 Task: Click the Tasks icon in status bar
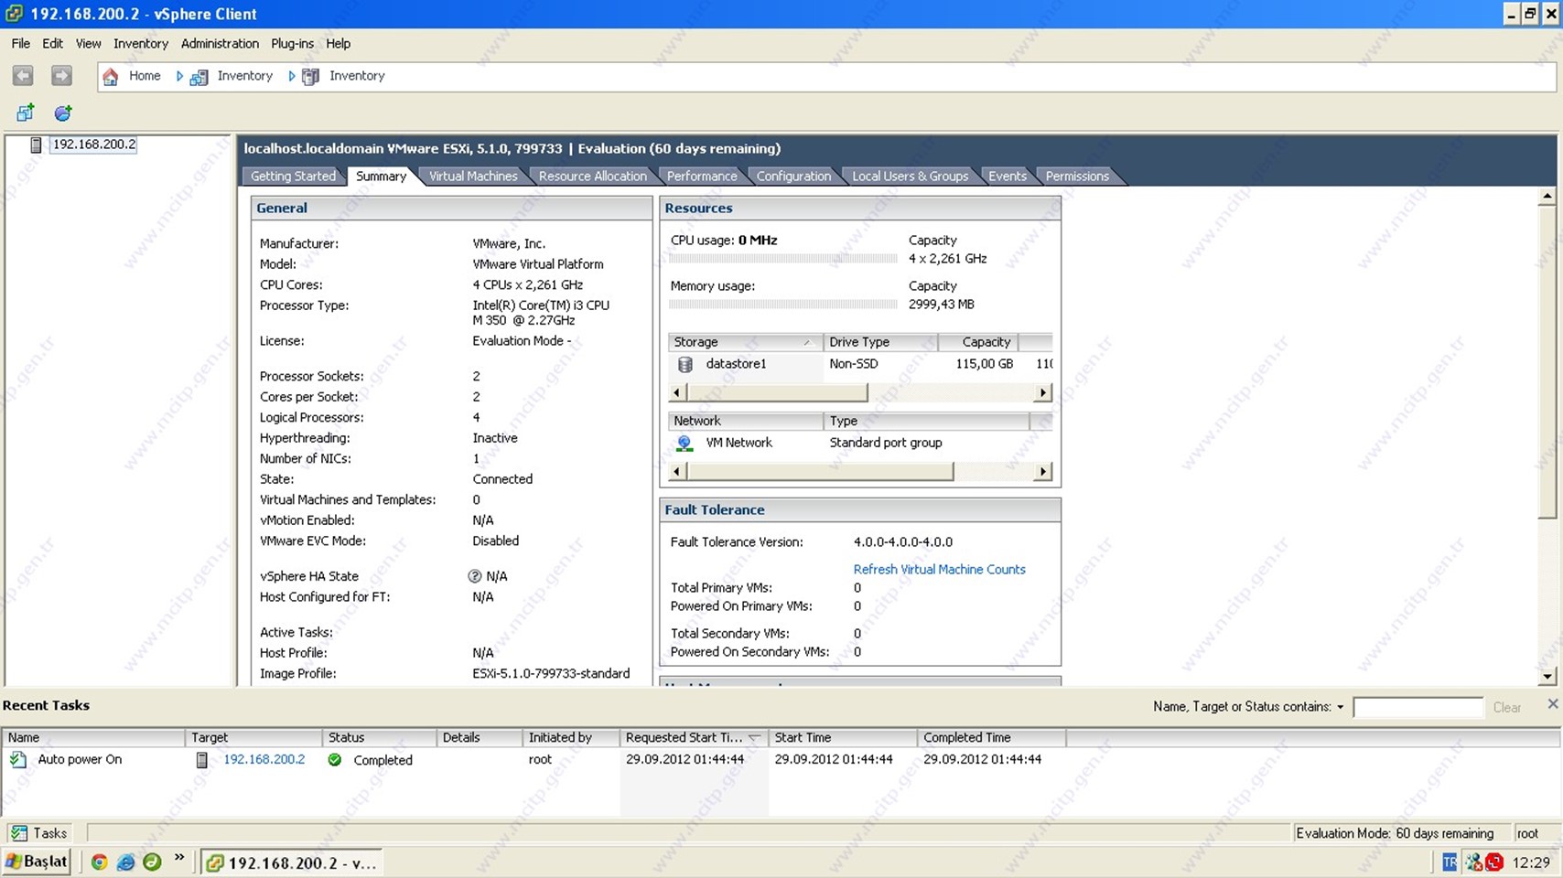tap(19, 833)
